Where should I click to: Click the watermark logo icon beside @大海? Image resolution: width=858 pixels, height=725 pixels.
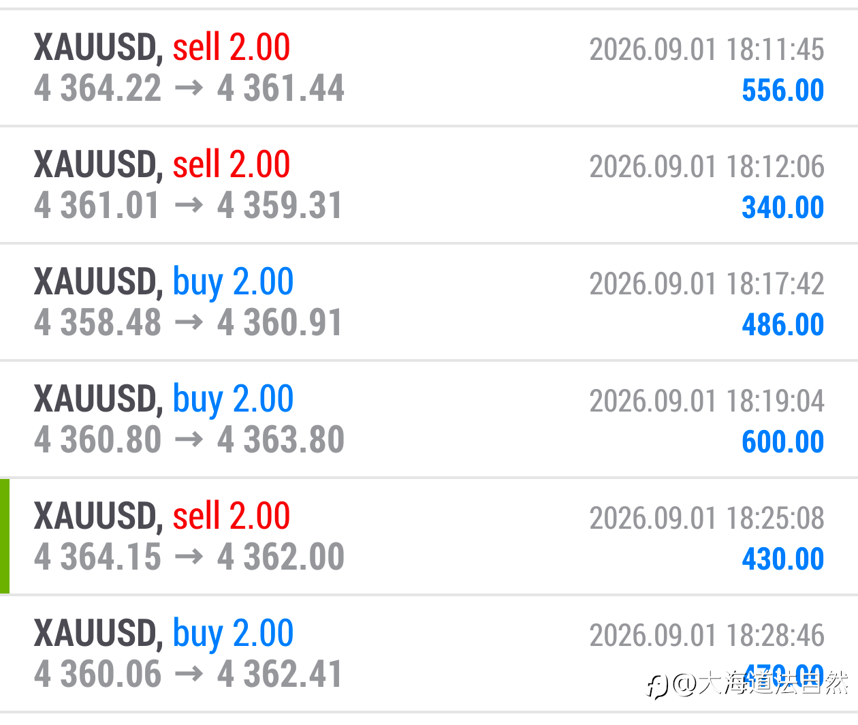(657, 685)
